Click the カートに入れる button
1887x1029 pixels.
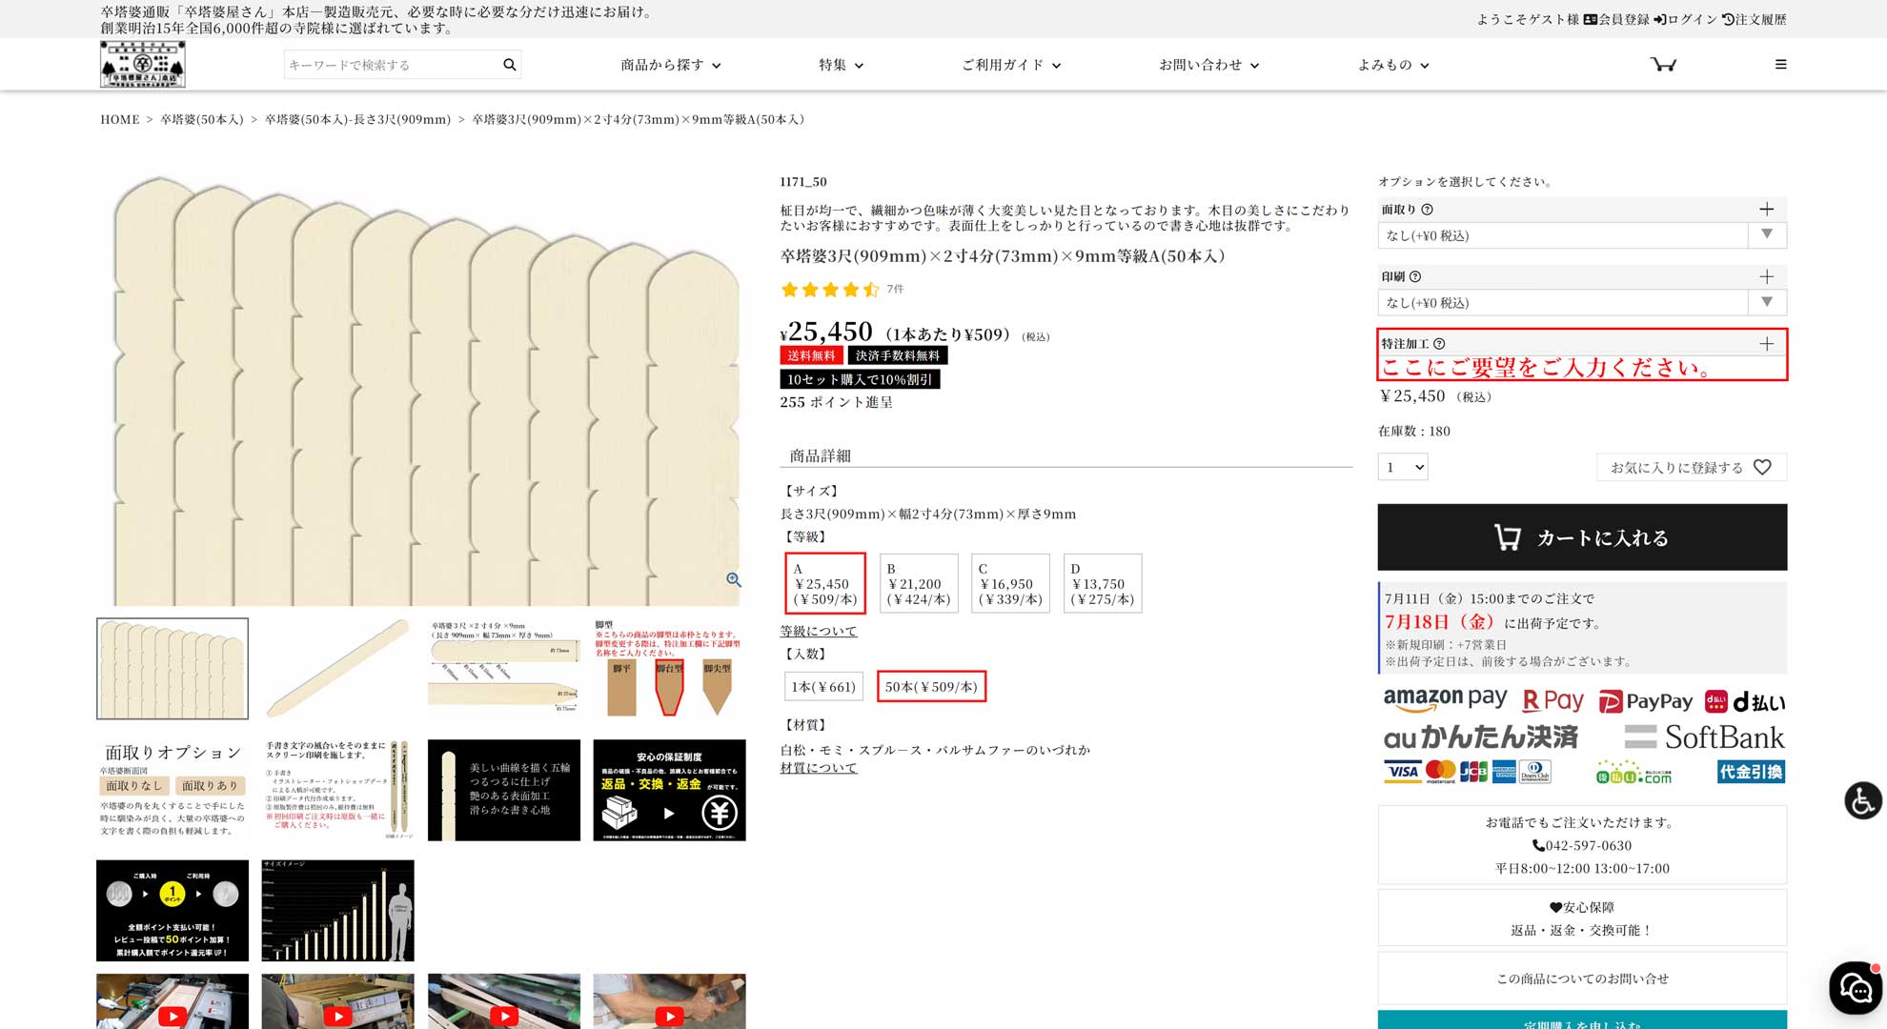click(x=1582, y=536)
